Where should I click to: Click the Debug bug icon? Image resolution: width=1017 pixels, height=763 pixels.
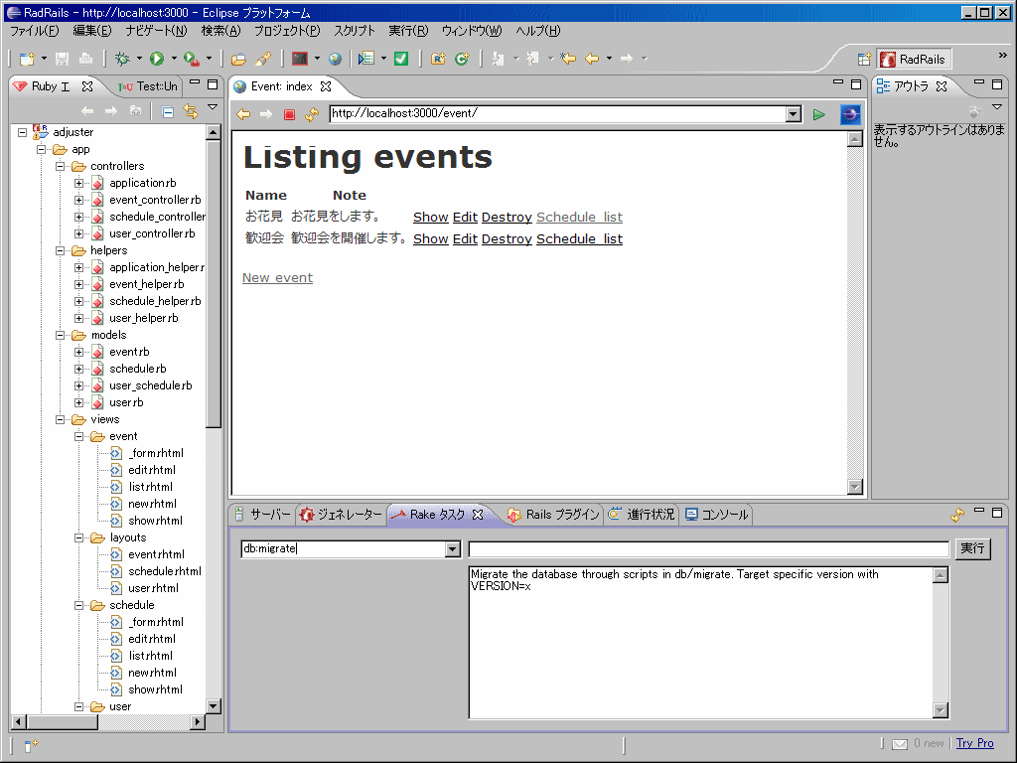[x=122, y=59]
